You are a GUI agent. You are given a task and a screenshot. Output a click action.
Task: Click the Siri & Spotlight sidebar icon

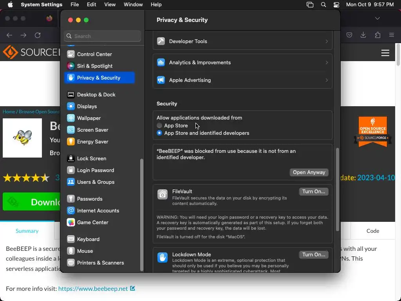coord(71,66)
